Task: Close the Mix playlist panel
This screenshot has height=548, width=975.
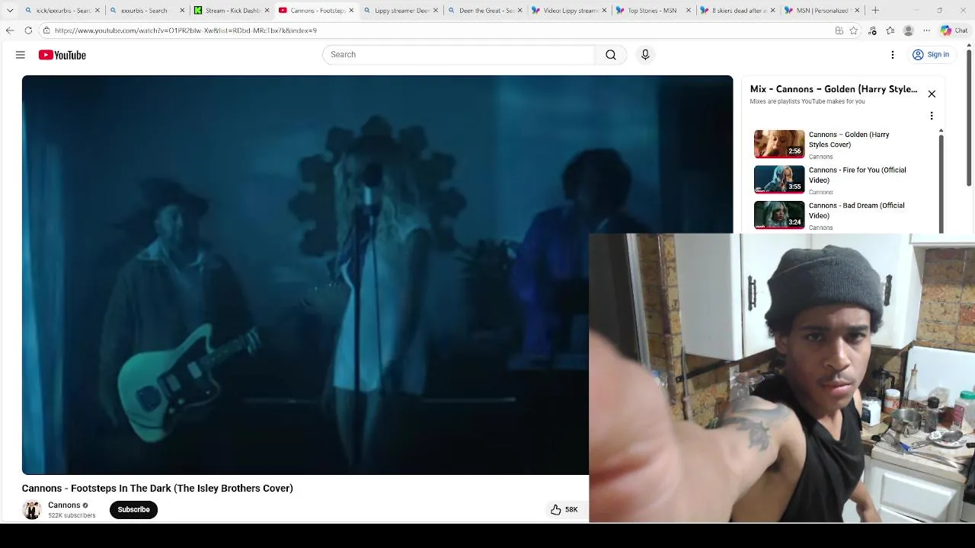Action: point(932,94)
